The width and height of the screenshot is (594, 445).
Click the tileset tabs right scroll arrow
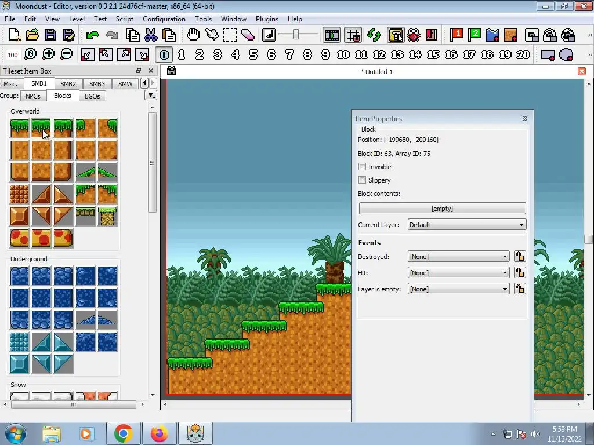(153, 83)
